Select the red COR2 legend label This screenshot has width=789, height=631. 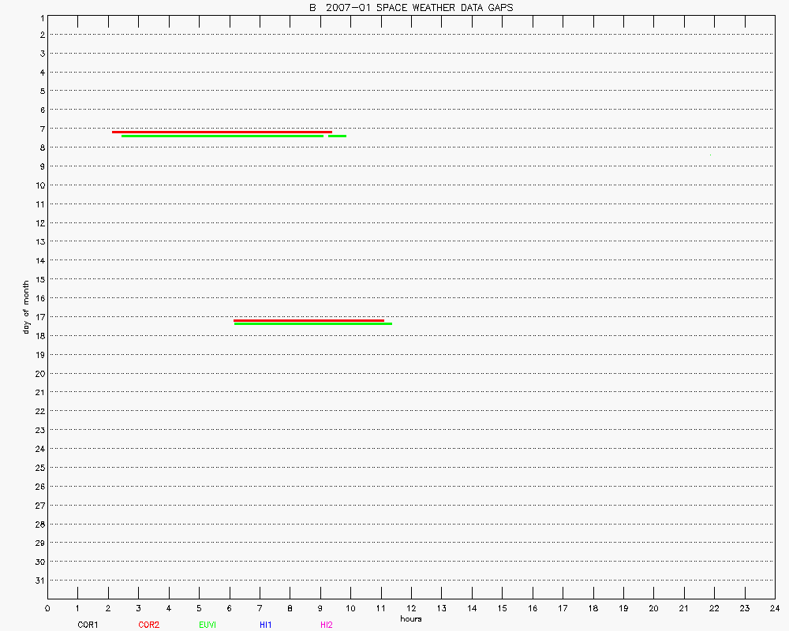[x=148, y=625]
